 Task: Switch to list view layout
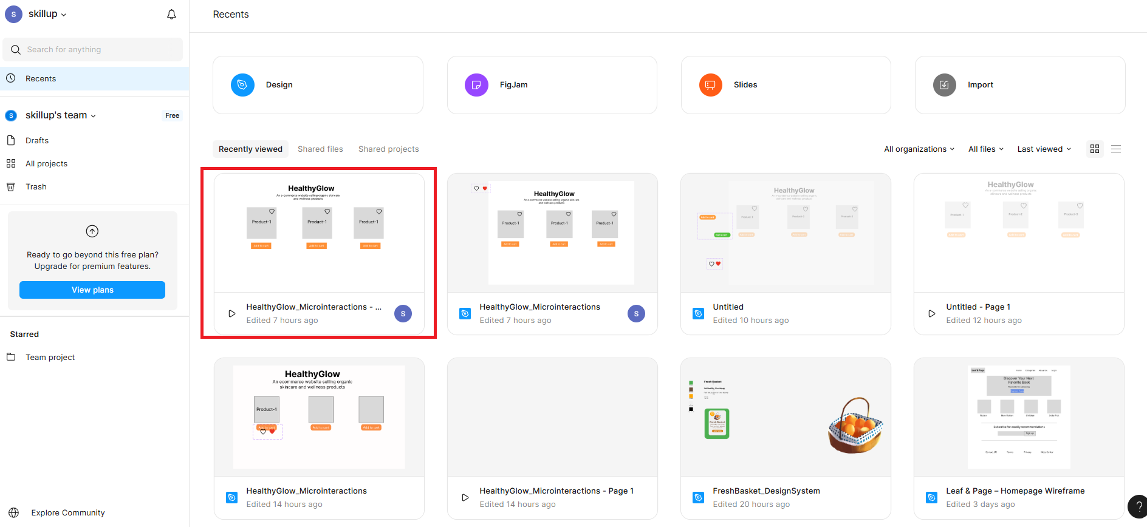point(1116,149)
